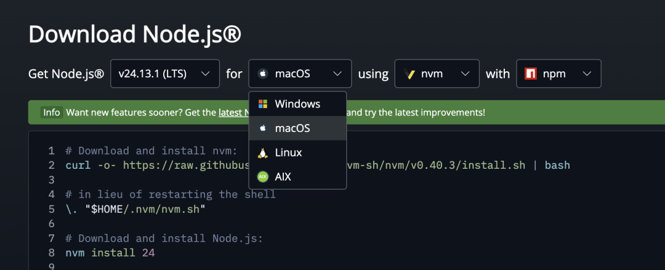Image resolution: width=665 pixels, height=270 pixels.
Task: Click the red npm logo icon
Action: coord(530,74)
